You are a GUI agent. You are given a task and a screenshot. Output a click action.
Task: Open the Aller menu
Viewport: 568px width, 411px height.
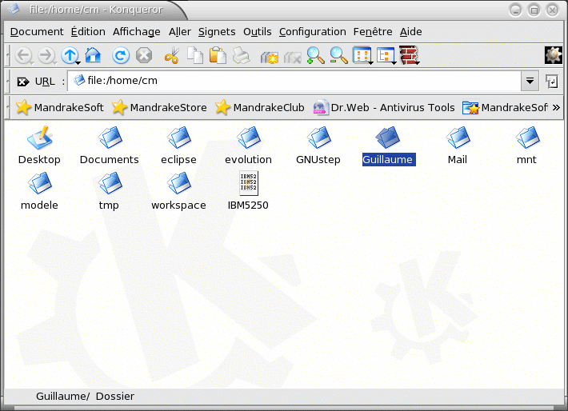point(180,32)
